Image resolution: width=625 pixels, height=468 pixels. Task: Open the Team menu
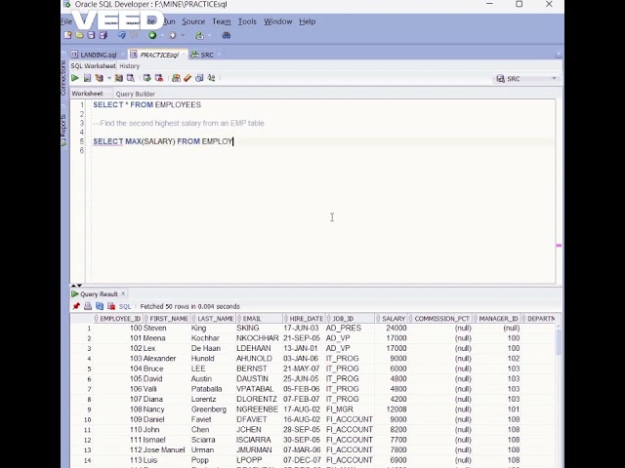(x=222, y=21)
